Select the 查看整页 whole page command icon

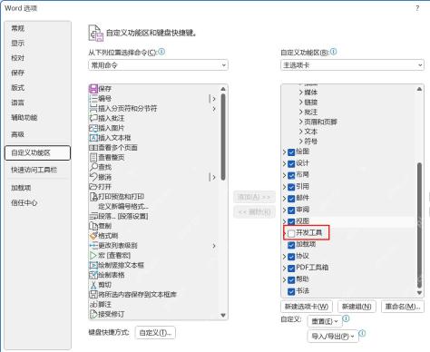click(93, 157)
